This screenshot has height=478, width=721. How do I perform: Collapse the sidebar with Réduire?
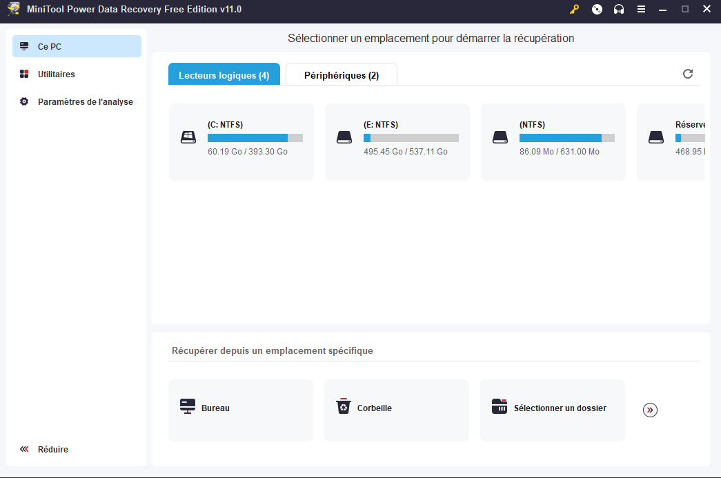53,449
